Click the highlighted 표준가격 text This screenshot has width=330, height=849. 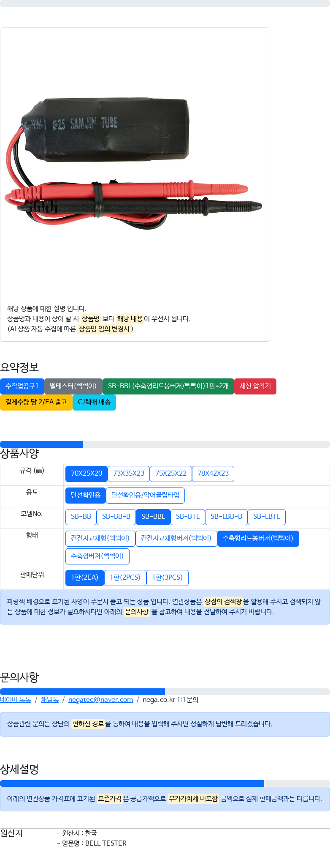110,799
